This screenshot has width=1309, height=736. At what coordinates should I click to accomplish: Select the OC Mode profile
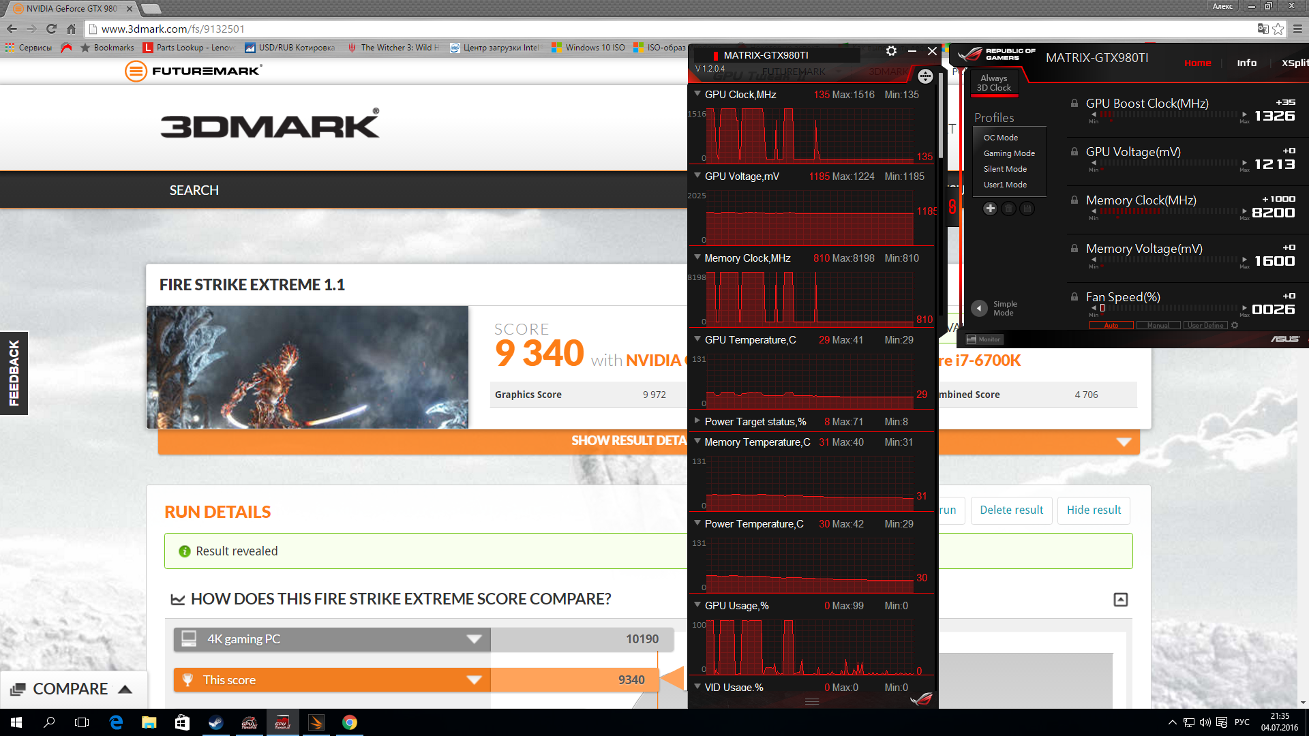[1000, 138]
